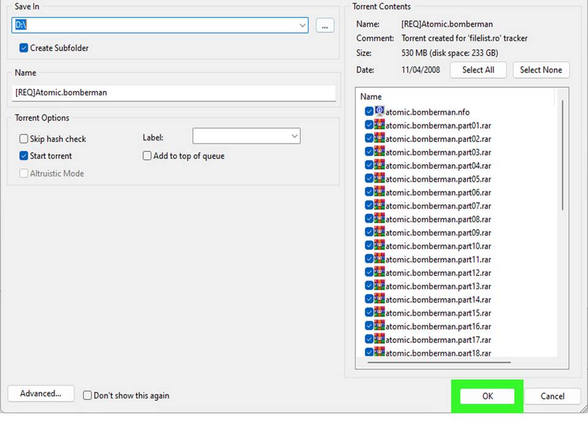This screenshot has height=441, width=588.
Task: Click the browse (...) folder button
Action: tap(325, 26)
